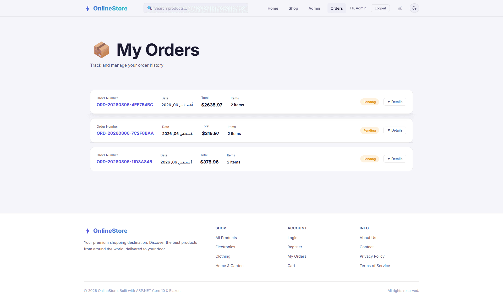Click the shopping cart icon in header

point(400,8)
